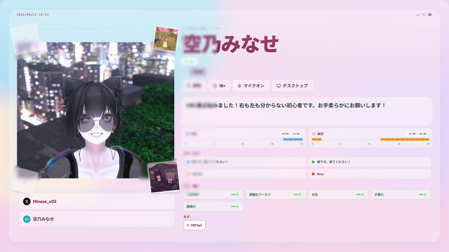Click the orange 休日 evening activity bar

click(405, 139)
